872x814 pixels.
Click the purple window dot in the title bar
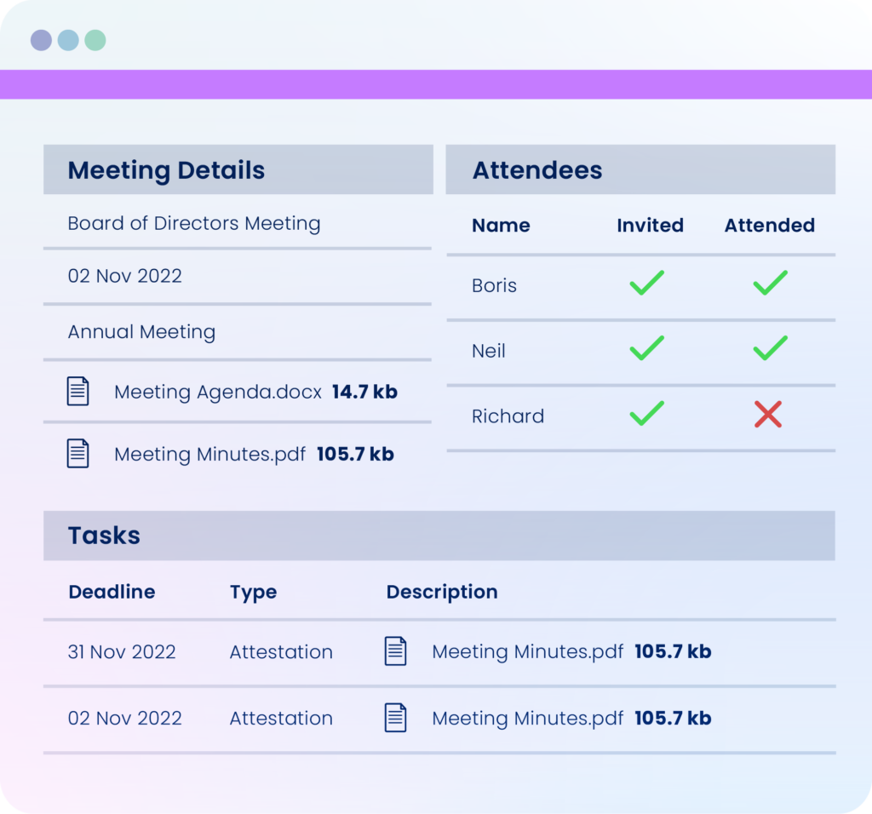[x=41, y=40]
